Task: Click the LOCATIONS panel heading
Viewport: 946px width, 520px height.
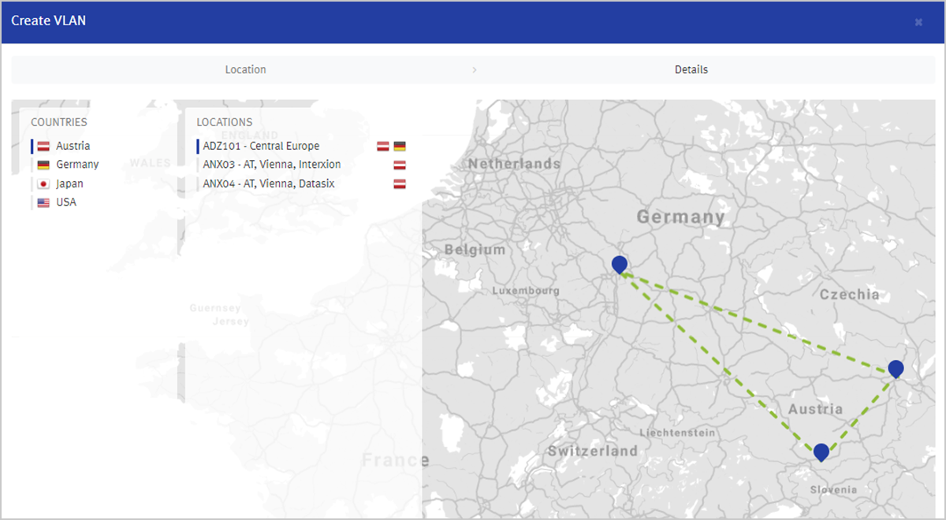Action: pos(225,122)
